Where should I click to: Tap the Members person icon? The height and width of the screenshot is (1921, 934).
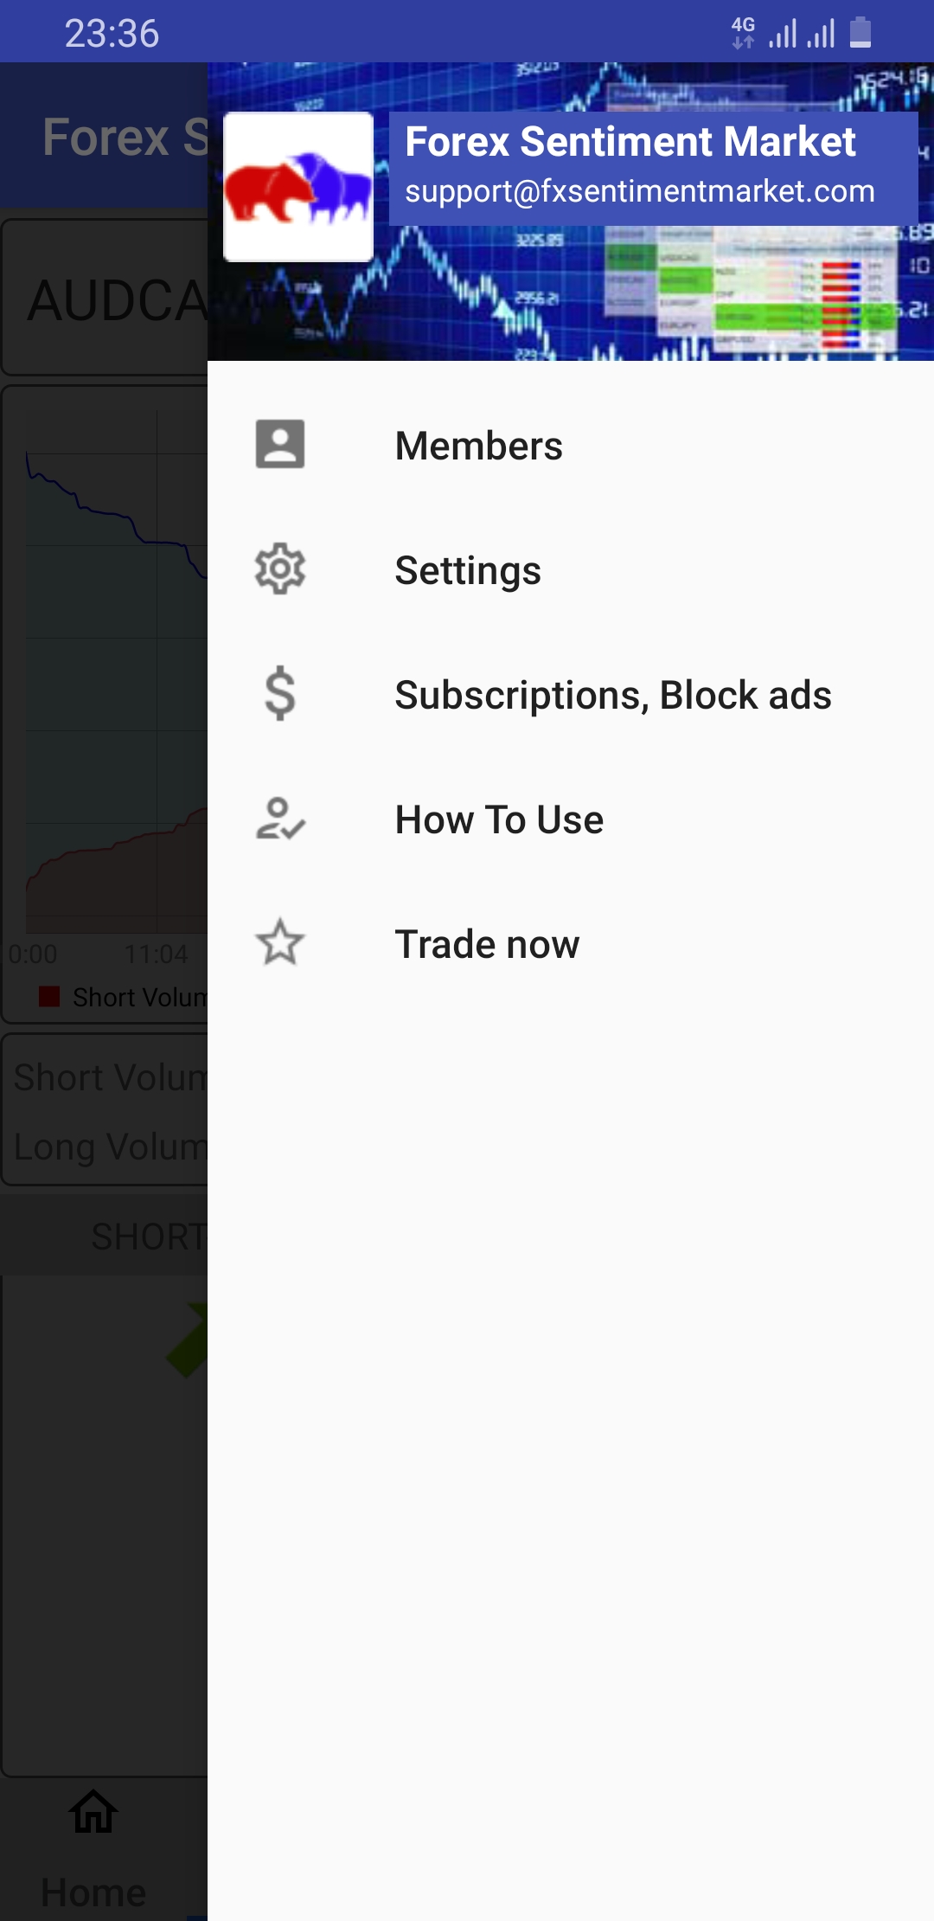pos(280,445)
